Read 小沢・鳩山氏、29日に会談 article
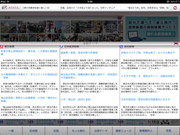This screenshot has width=180, height=135. [x=76, y=99]
